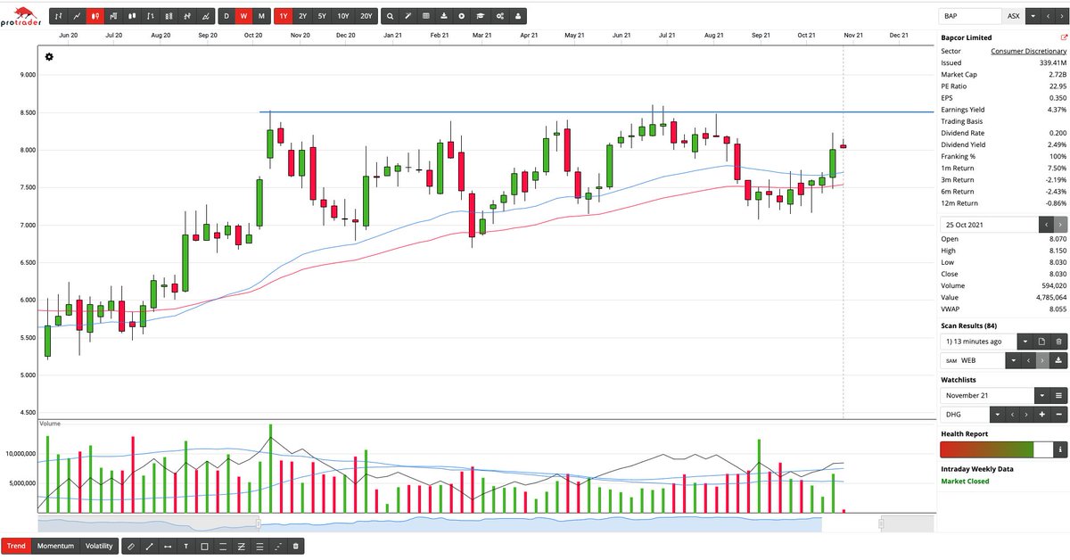Select the 20Y time range
Viewport: 1070px width, 560px height.
[x=366, y=16]
